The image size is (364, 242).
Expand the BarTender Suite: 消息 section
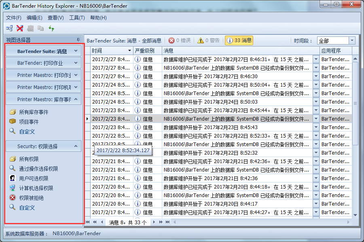(x=43, y=51)
